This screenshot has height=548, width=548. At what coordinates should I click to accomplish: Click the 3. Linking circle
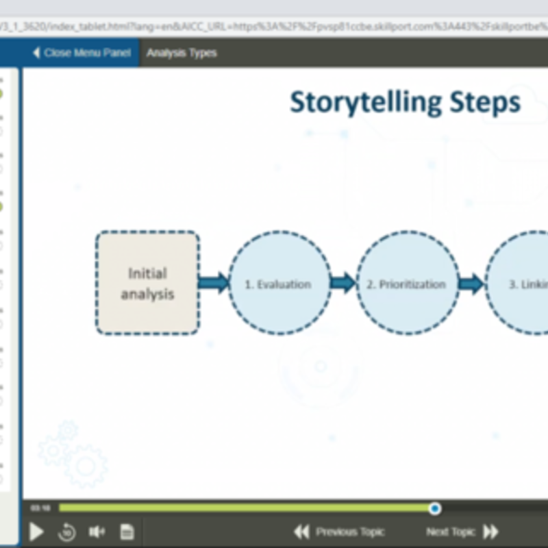[x=517, y=283]
